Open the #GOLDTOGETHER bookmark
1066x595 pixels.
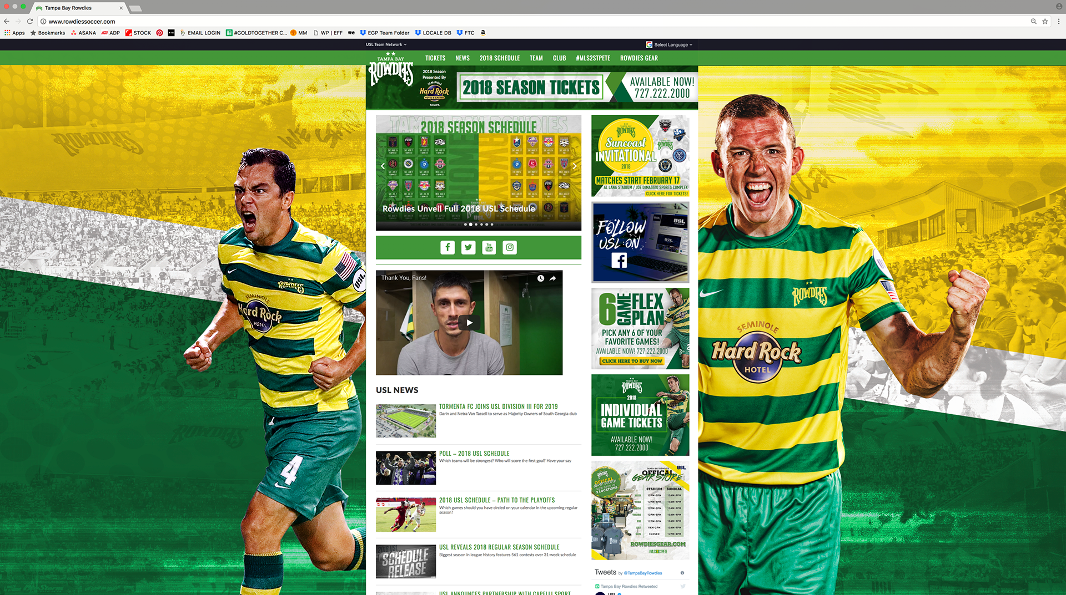(x=257, y=33)
